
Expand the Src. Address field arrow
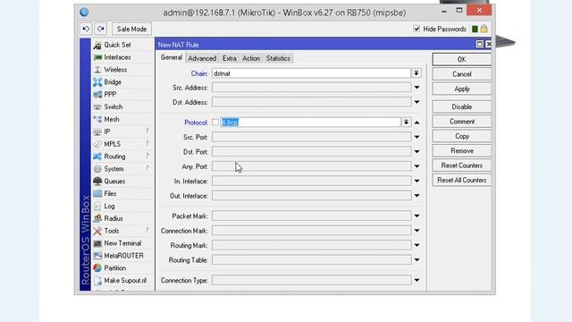(416, 88)
